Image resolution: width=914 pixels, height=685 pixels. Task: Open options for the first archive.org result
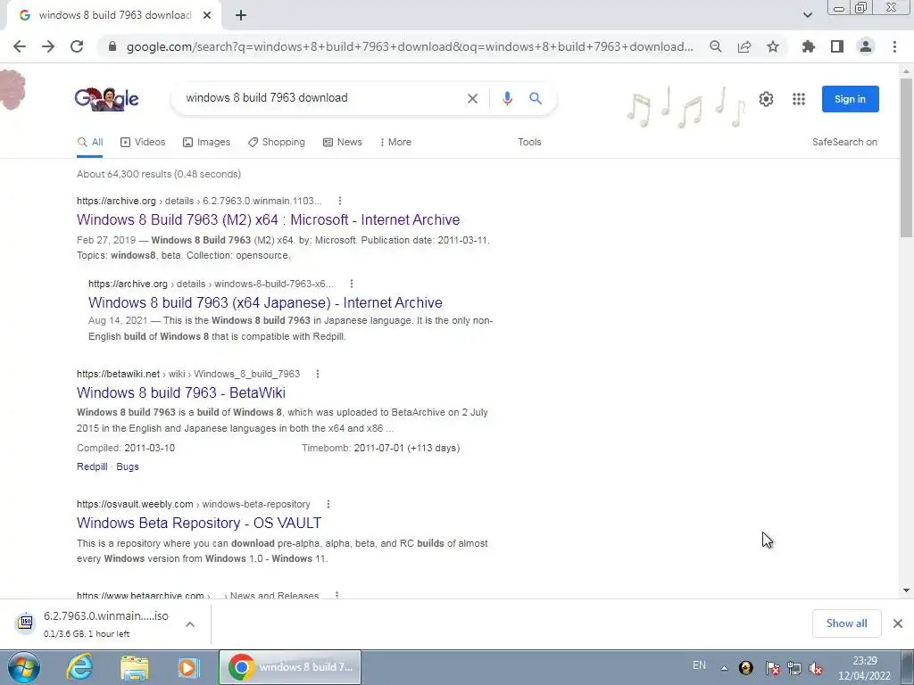tap(340, 201)
